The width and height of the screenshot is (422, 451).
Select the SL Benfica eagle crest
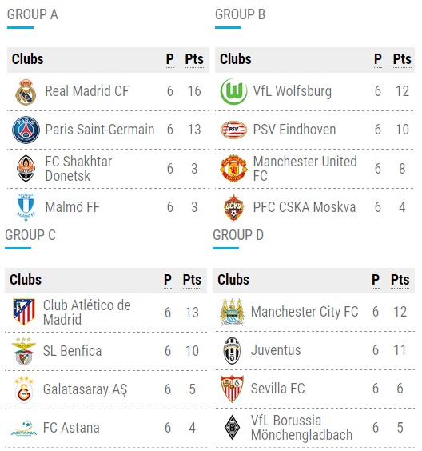click(24, 351)
